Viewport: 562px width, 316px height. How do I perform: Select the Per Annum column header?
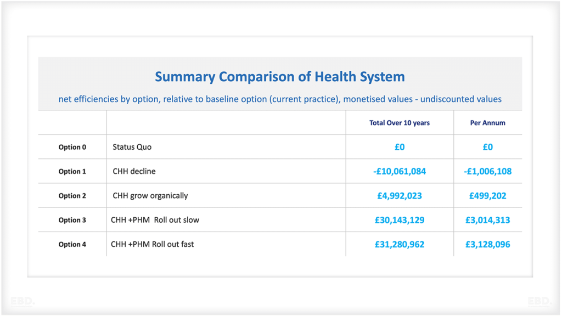[487, 123]
